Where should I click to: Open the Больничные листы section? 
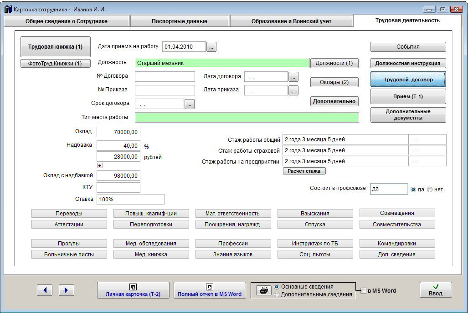[x=69, y=254]
